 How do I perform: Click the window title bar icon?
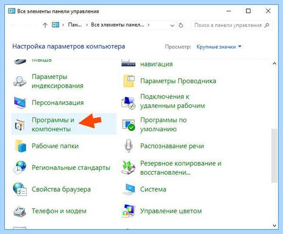(11, 11)
